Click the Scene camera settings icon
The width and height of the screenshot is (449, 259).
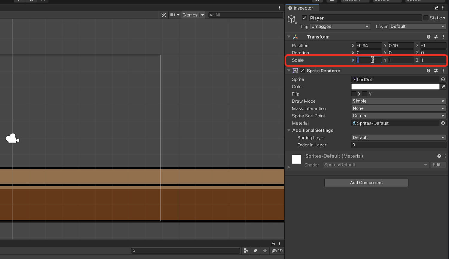(x=173, y=15)
